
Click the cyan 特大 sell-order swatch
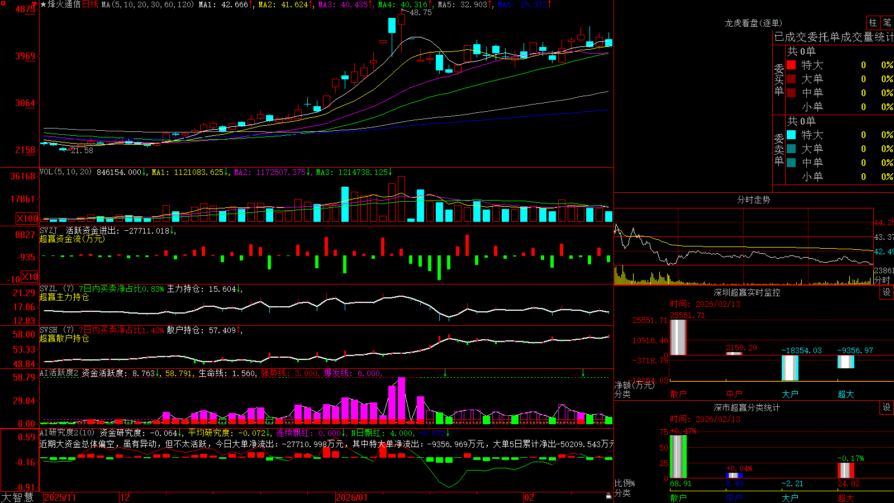tap(791, 135)
